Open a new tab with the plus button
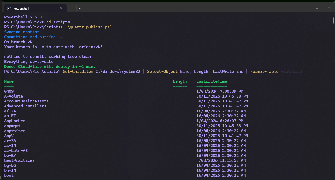The height and width of the screenshot is (180, 335). click(x=72, y=8)
